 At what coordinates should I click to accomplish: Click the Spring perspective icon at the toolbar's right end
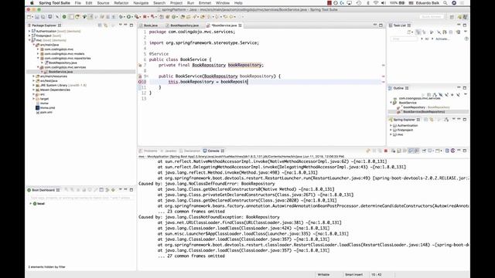pyautogui.click(x=465, y=17)
